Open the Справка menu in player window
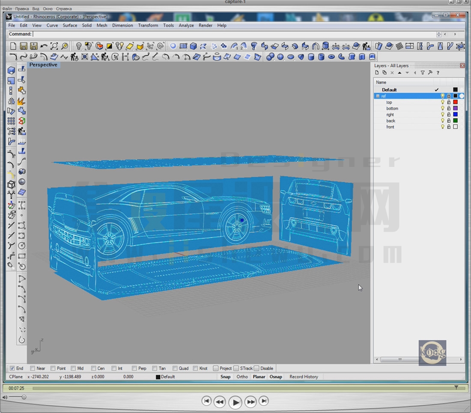This screenshot has width=471, height=413. pyautogui.click(x=64, y=9)
